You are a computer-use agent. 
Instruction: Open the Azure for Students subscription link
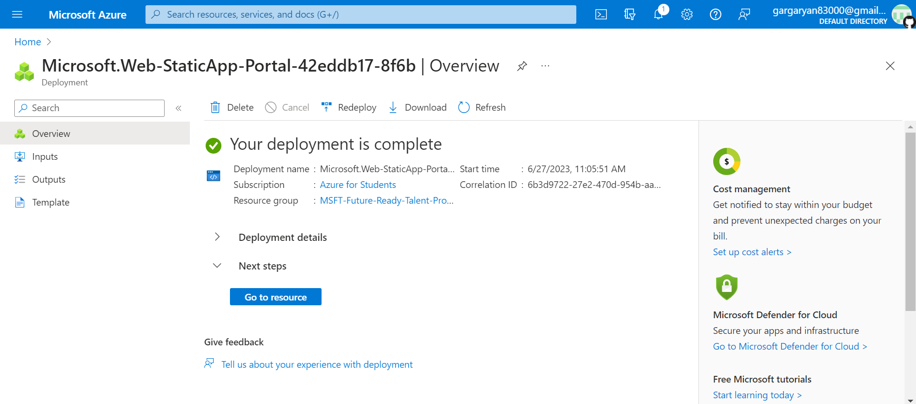coord(358,185)
